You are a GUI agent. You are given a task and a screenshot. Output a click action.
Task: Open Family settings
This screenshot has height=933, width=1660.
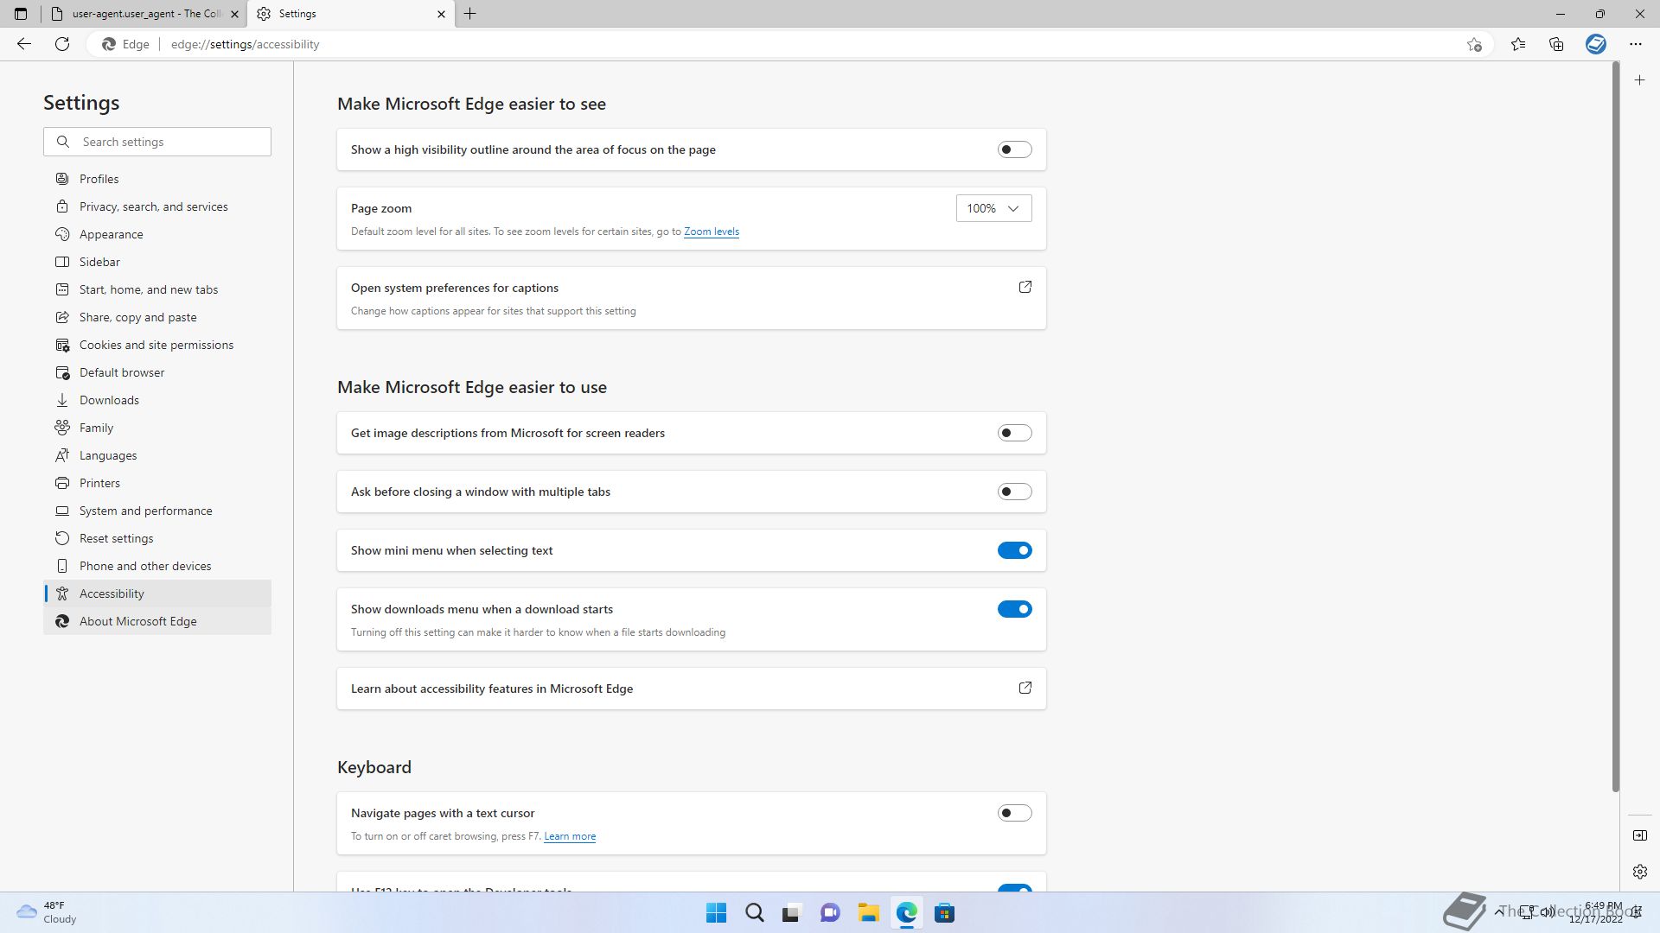click(x=157, y=428)
